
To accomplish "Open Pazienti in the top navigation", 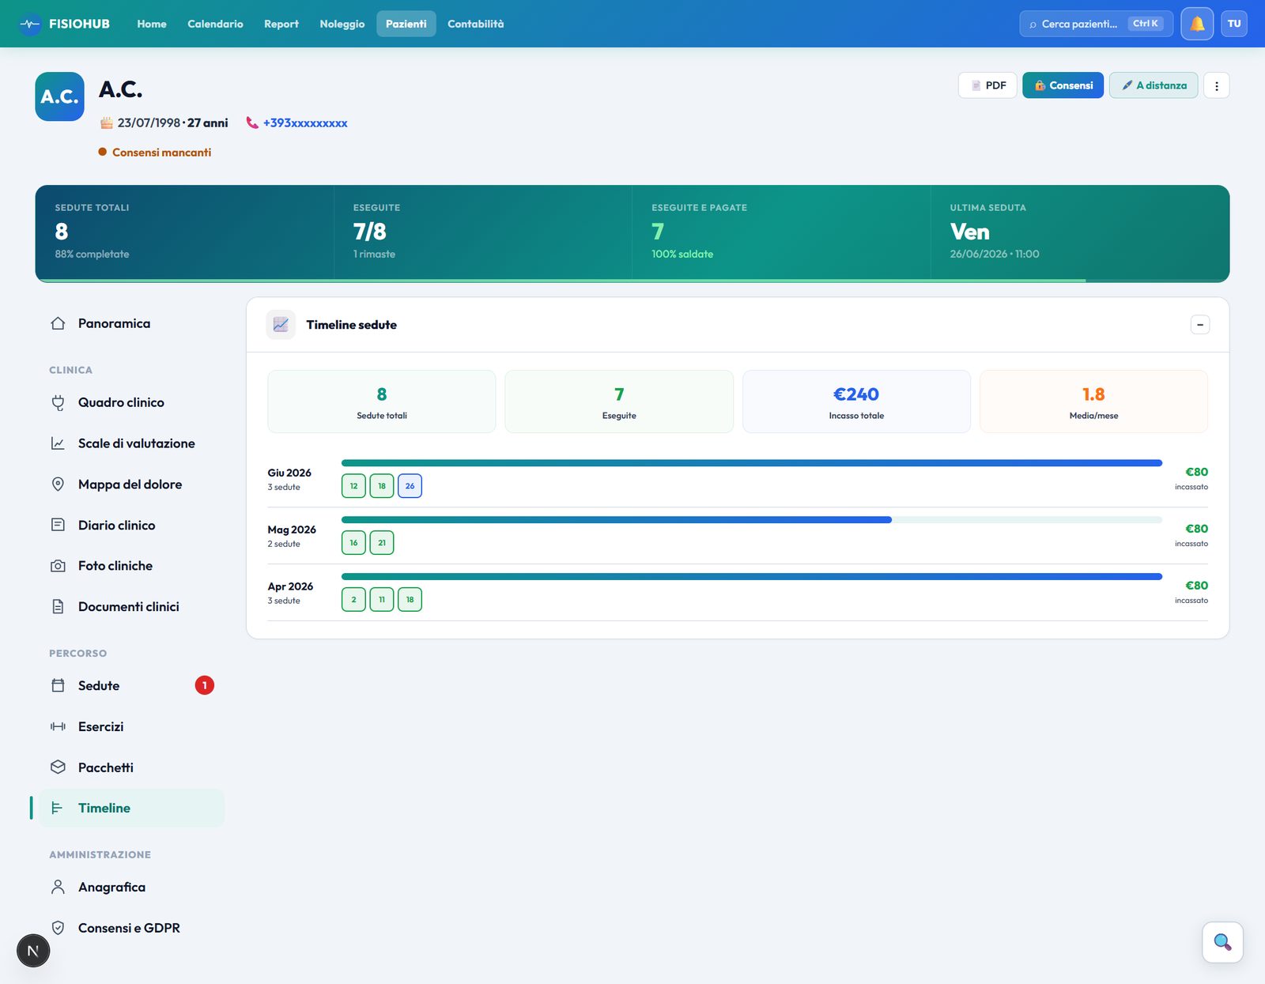I will [406, 24].
